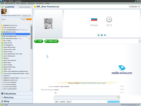Click the Russian flag icon

[x=94, y=19]
